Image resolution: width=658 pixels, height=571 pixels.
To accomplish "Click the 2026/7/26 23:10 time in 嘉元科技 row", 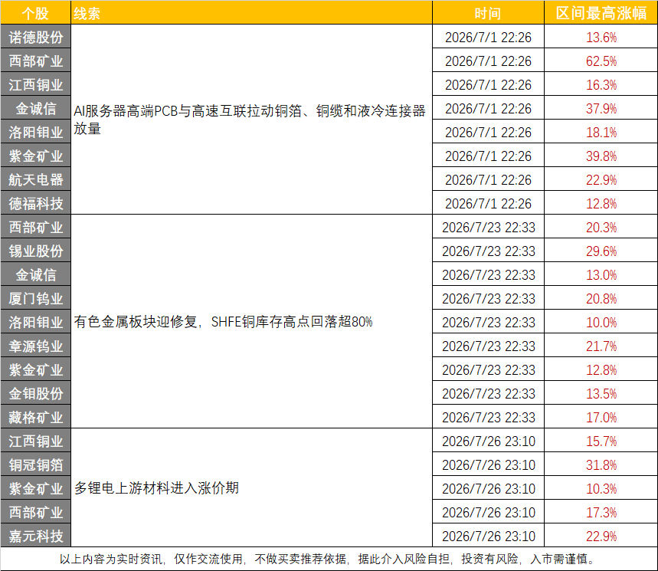I will (x=489, y=537).
